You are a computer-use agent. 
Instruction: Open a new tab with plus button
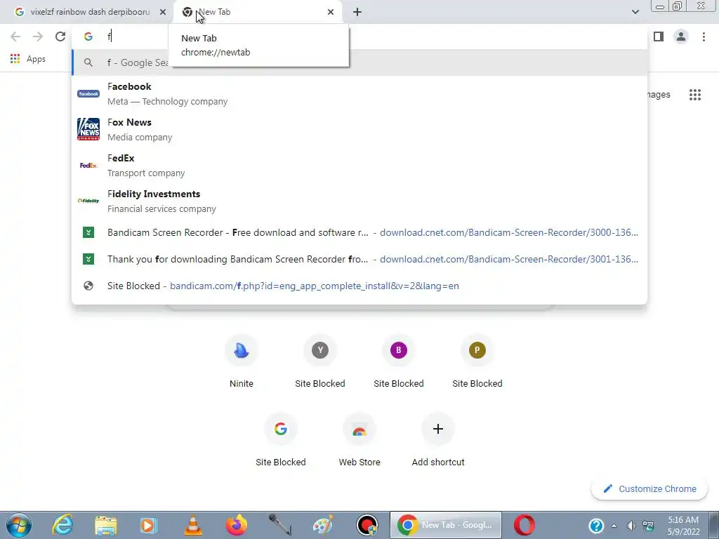(357, 12)
